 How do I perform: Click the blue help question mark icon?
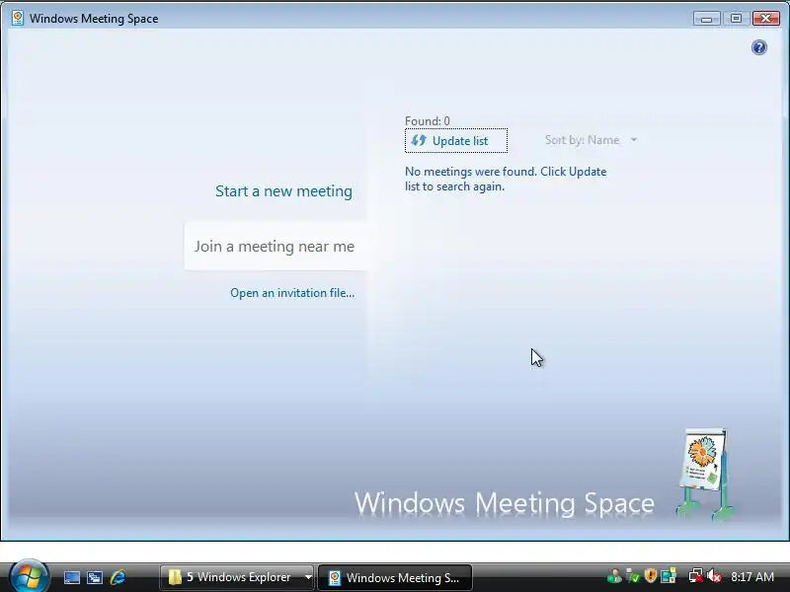click(758, 47)
